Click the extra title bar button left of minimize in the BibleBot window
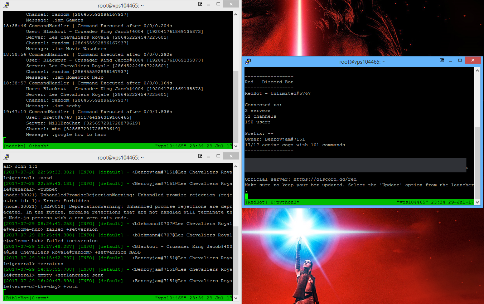The width and height of the screenshot is (484, 304). tap(200, 157)
